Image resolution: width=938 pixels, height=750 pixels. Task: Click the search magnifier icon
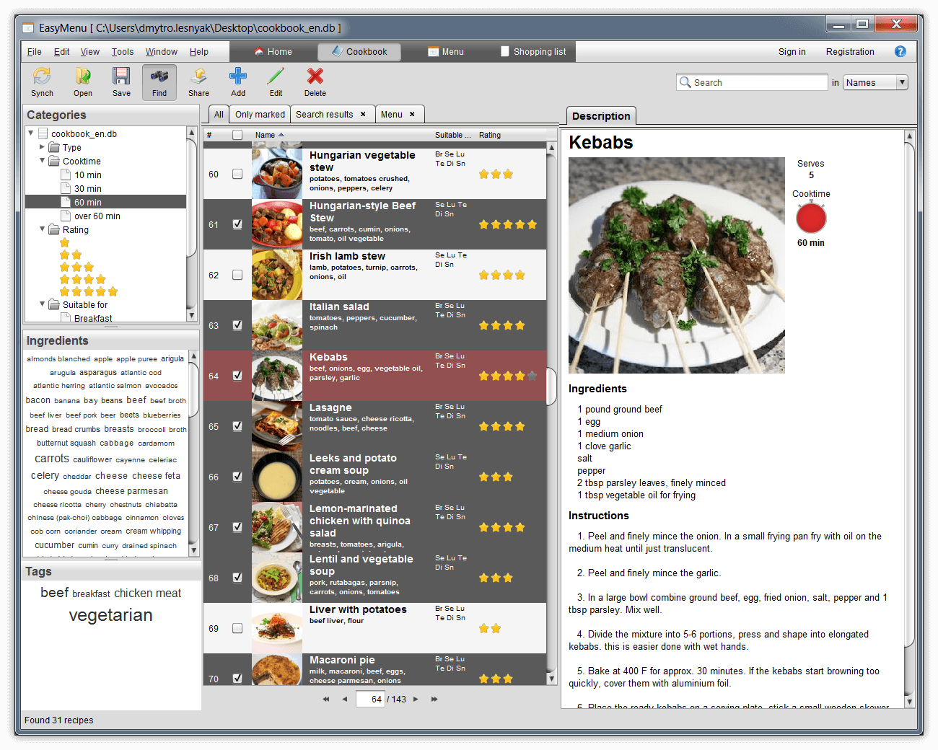[685, 82]
